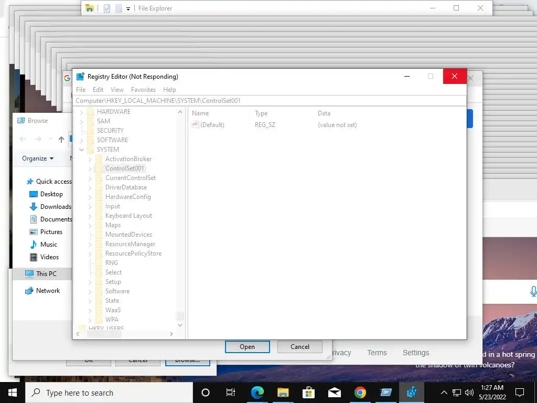The height and width of the screenshot is (403, 537).
Task: Expand the SOFTWARE registry key
Action: 81,140
